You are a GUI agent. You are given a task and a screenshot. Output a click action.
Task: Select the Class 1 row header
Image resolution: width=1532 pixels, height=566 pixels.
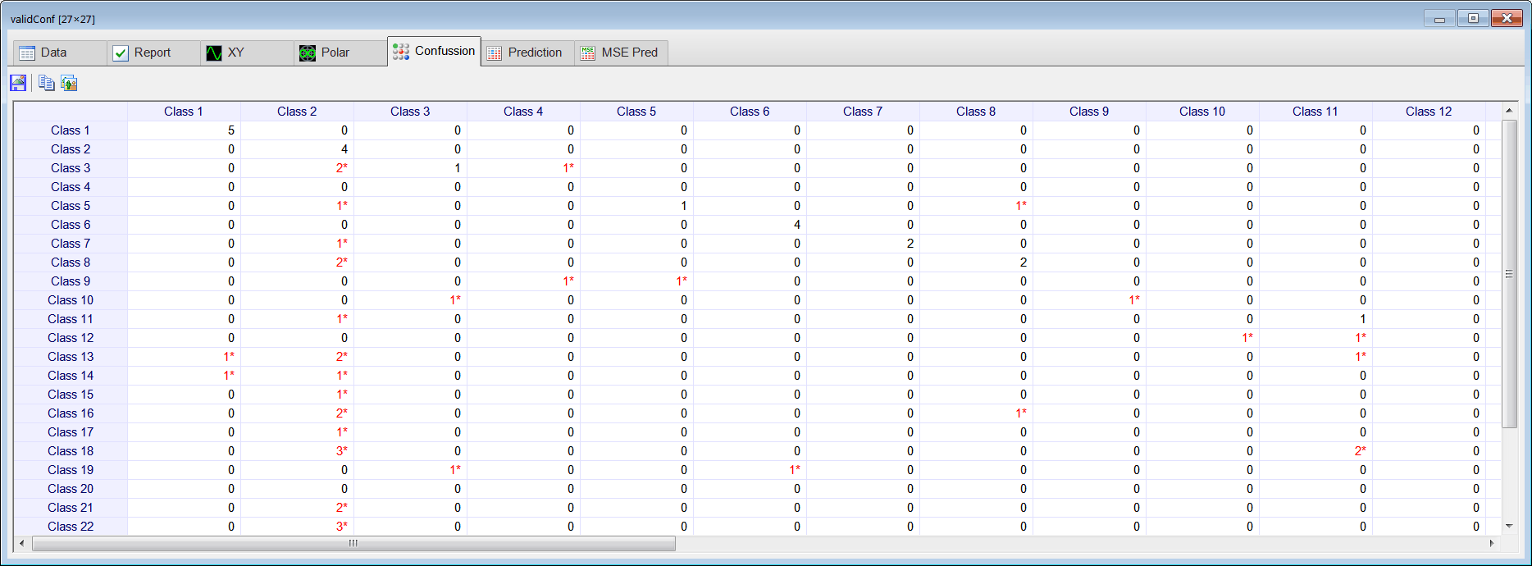point(71,130)
